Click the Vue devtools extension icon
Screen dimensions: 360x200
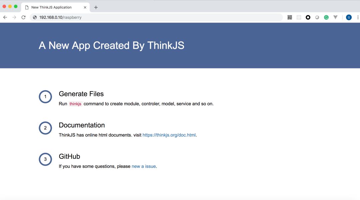(x=335, y=17)
